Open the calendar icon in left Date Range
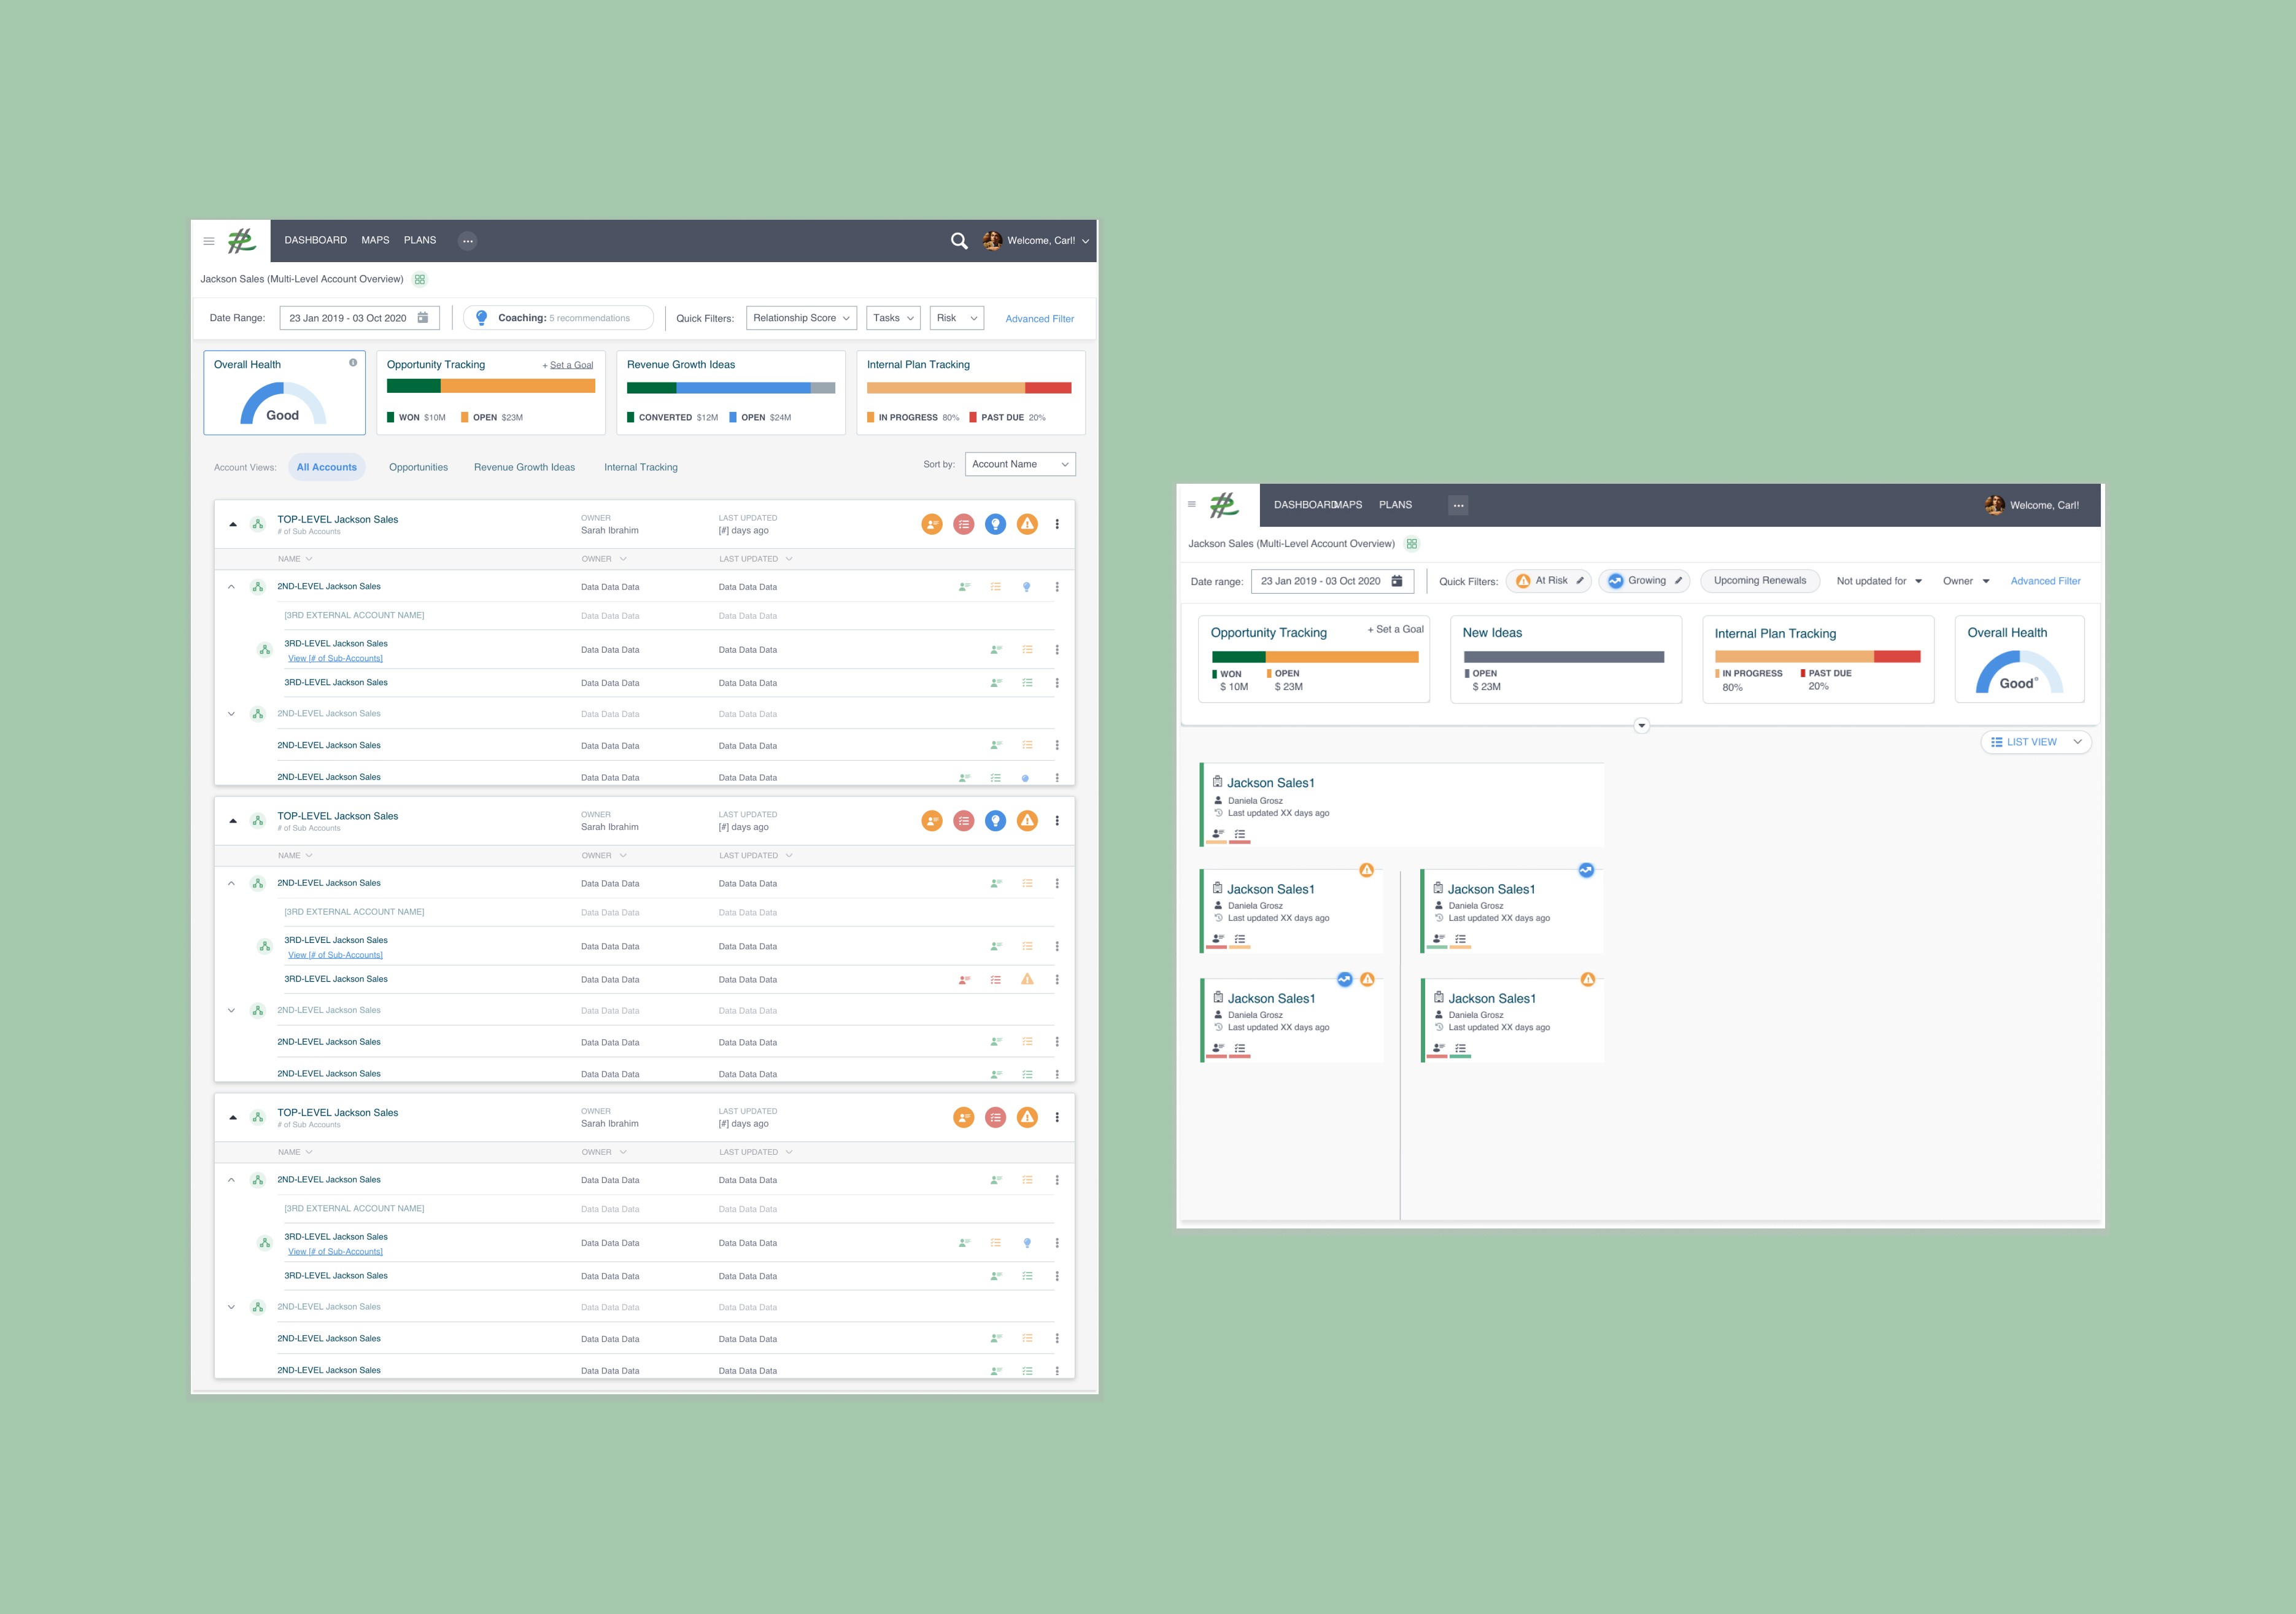This screenshot has height=1614, width=2296. click(x=423, y=318)
